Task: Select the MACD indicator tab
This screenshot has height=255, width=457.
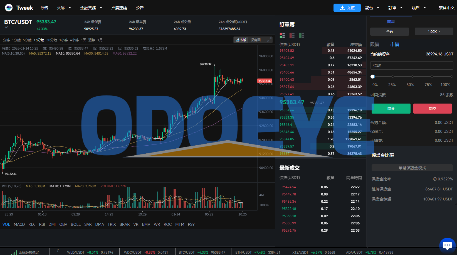Action: pos(19,224)
